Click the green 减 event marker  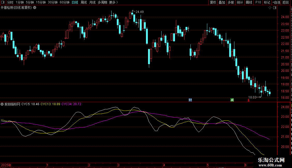coord(232,100)
